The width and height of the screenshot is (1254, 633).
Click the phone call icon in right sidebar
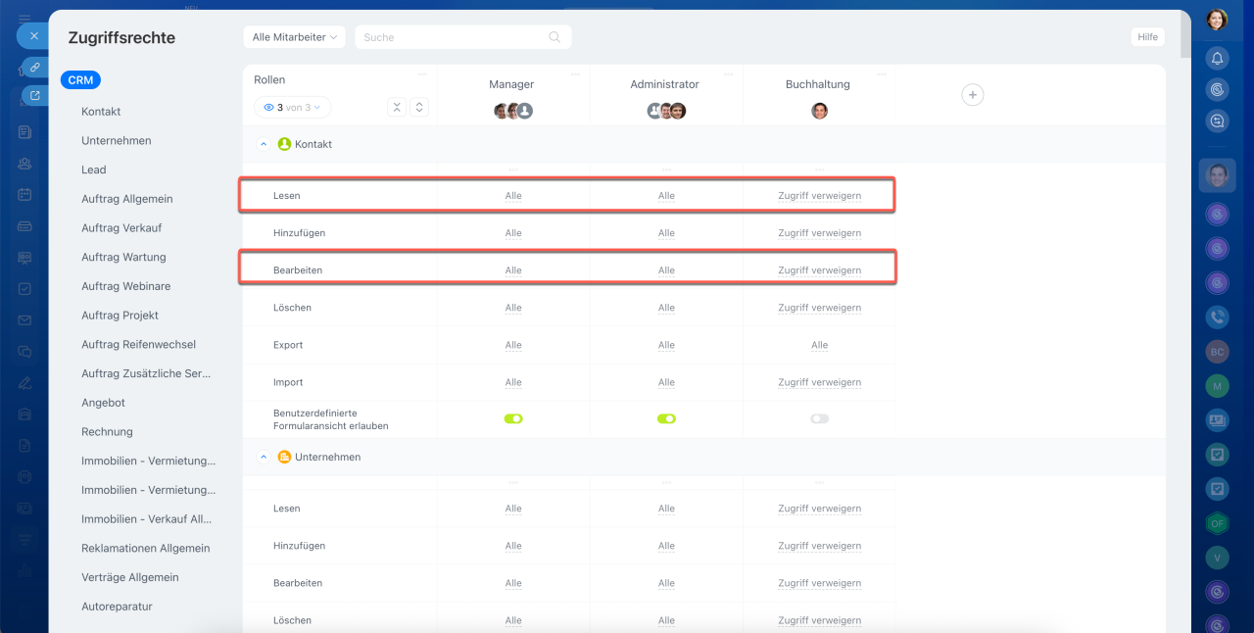point(1217,316)
